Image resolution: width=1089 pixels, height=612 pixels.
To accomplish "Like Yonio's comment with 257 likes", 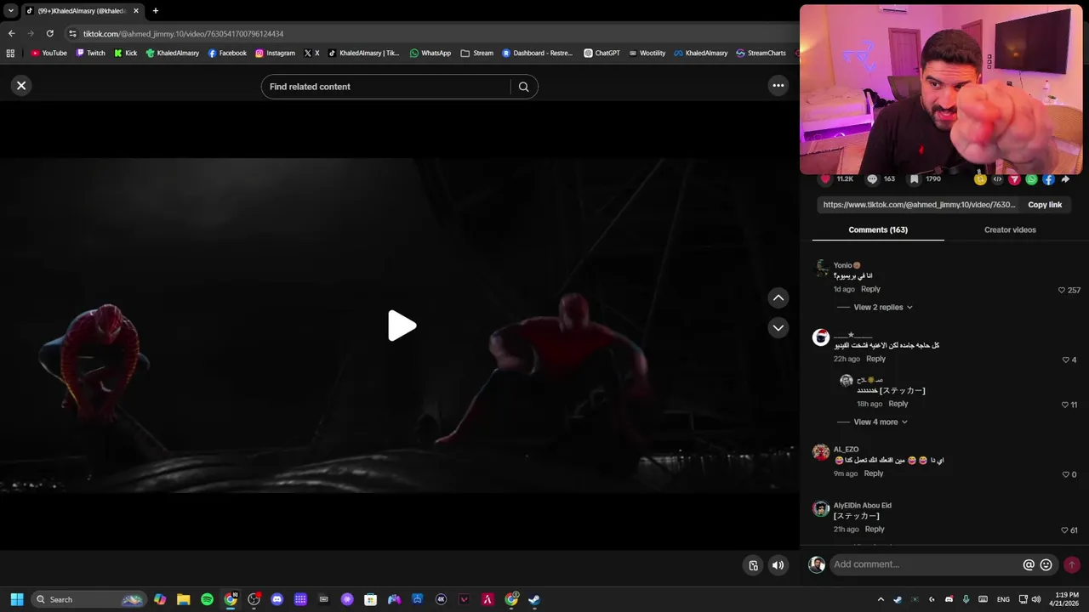I will 1062,290.
